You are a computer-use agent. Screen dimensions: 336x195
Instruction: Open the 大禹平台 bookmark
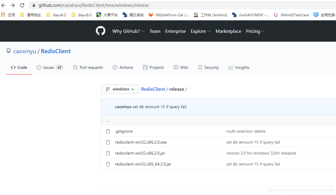pyautogui.click(x=107, y=15)
